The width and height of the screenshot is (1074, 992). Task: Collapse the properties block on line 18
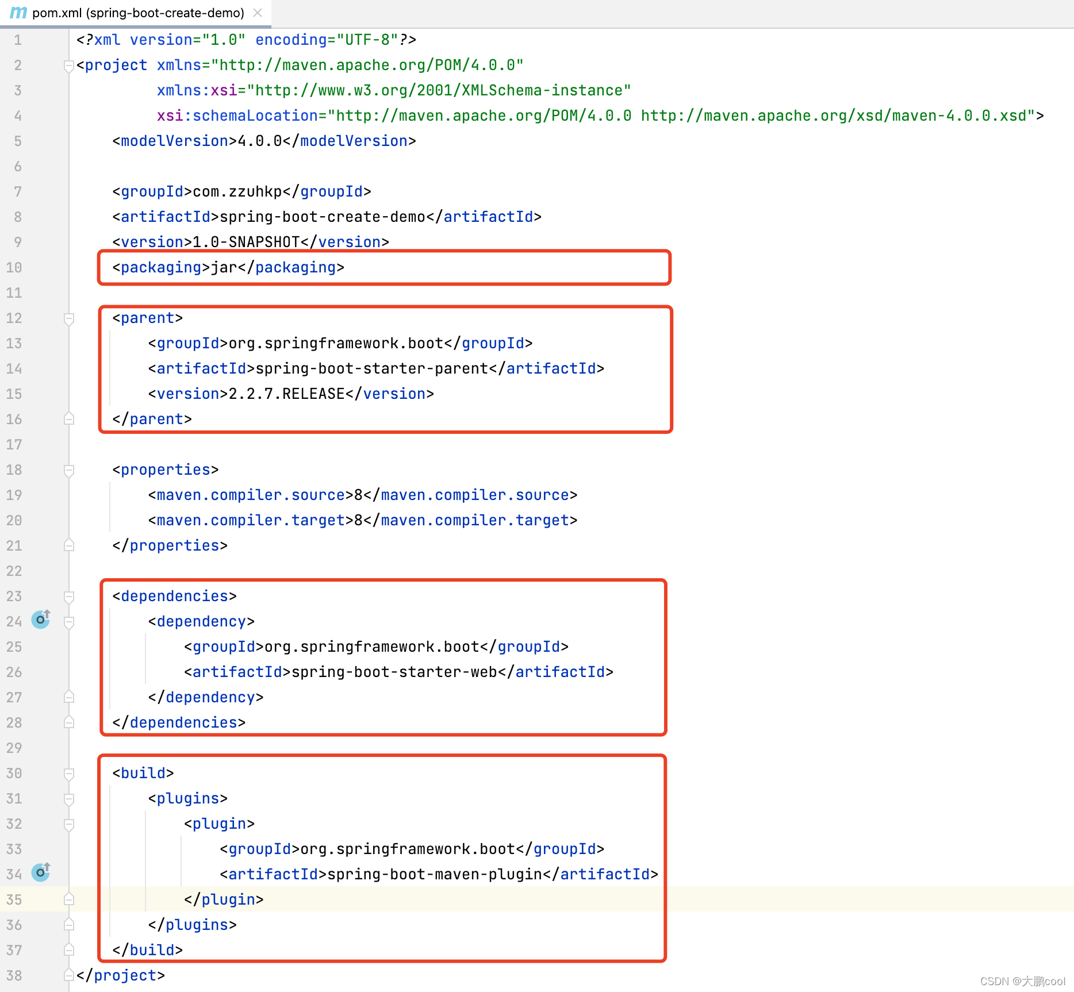(x=68, y=470)
